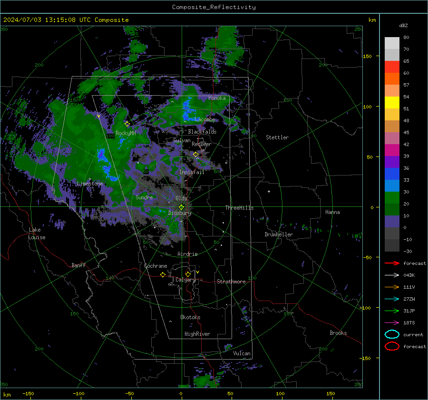The width and height of the screenshot is (428, 400).
Task: Click the cyan current ellipse legend icon
Action: click(392, 334)
